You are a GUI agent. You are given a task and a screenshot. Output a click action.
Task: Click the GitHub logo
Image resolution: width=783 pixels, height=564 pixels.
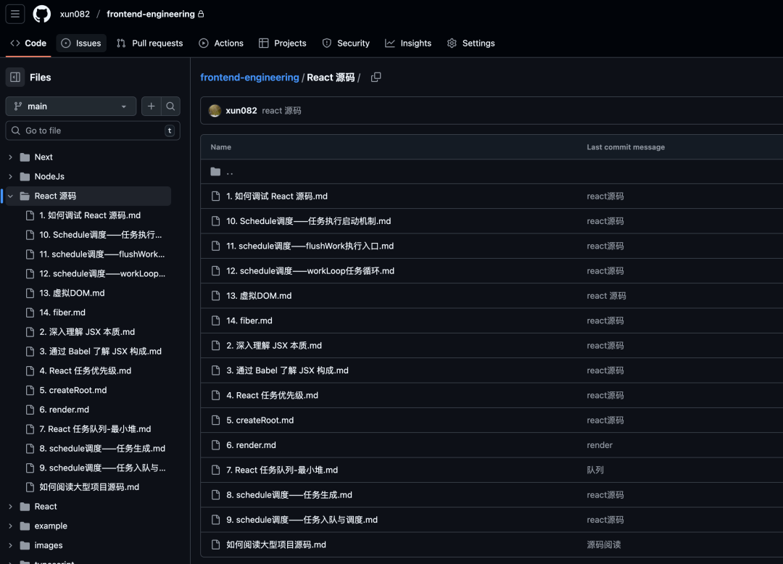pyautogui.click(x=42, y=14)
